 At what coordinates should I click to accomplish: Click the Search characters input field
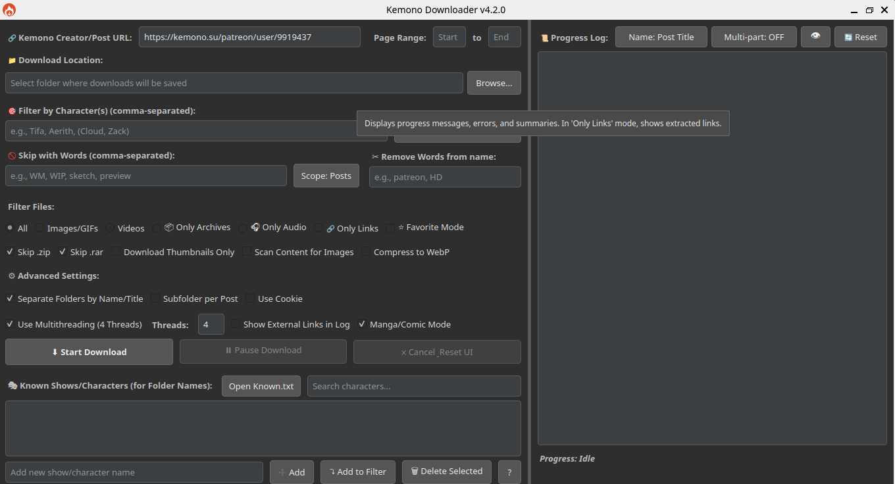click(x=413, y=386)
